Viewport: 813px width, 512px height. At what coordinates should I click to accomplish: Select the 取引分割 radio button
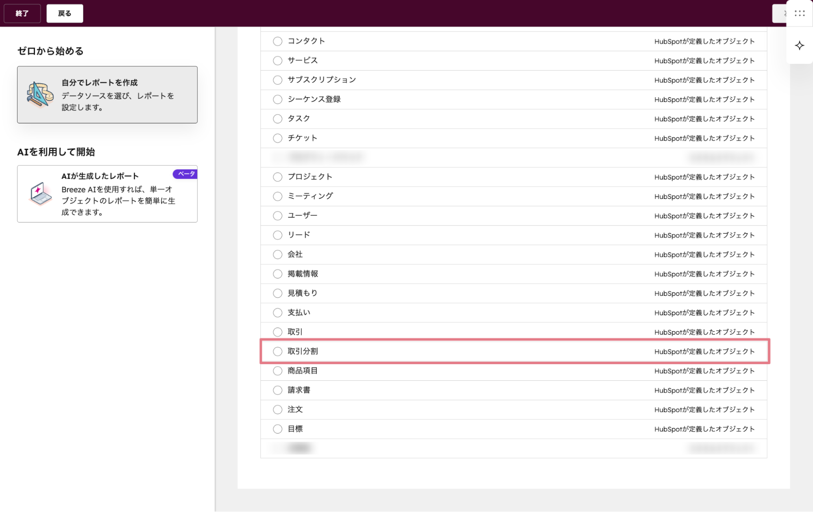point(277,351)
